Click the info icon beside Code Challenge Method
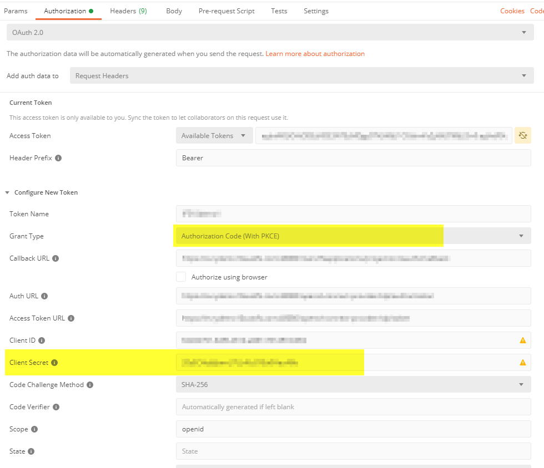The width and height of the screenshot is (544, 468). [x=90, y=384]
